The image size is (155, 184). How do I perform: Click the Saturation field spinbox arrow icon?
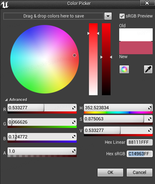(x=150, y=119)
